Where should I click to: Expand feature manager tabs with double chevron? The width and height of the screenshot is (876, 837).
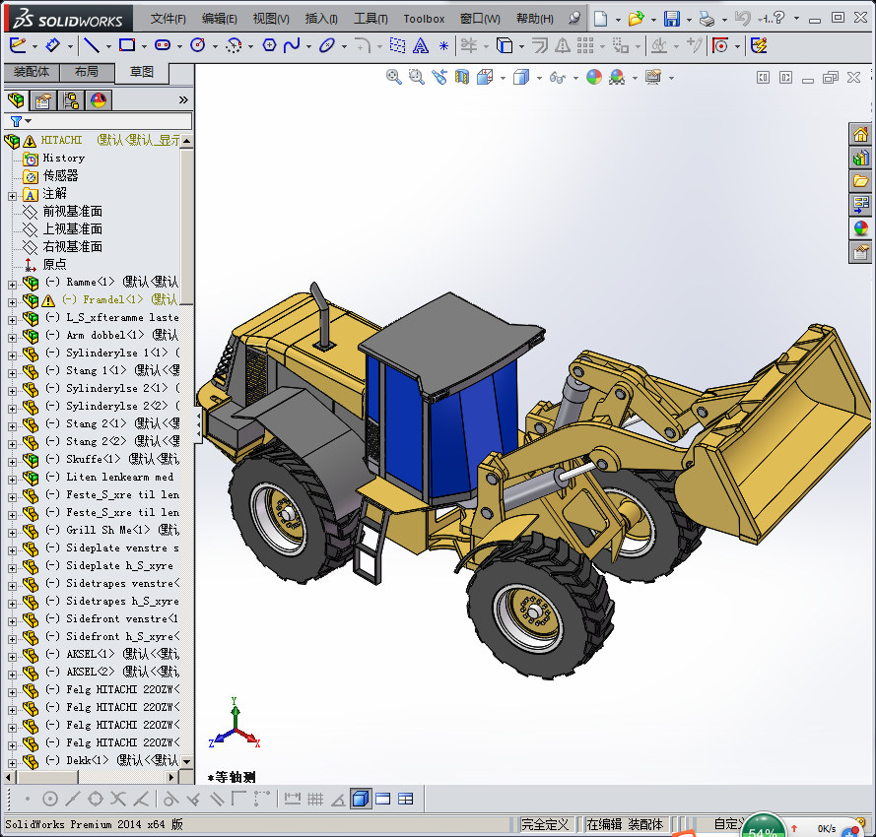coord(183,100)
